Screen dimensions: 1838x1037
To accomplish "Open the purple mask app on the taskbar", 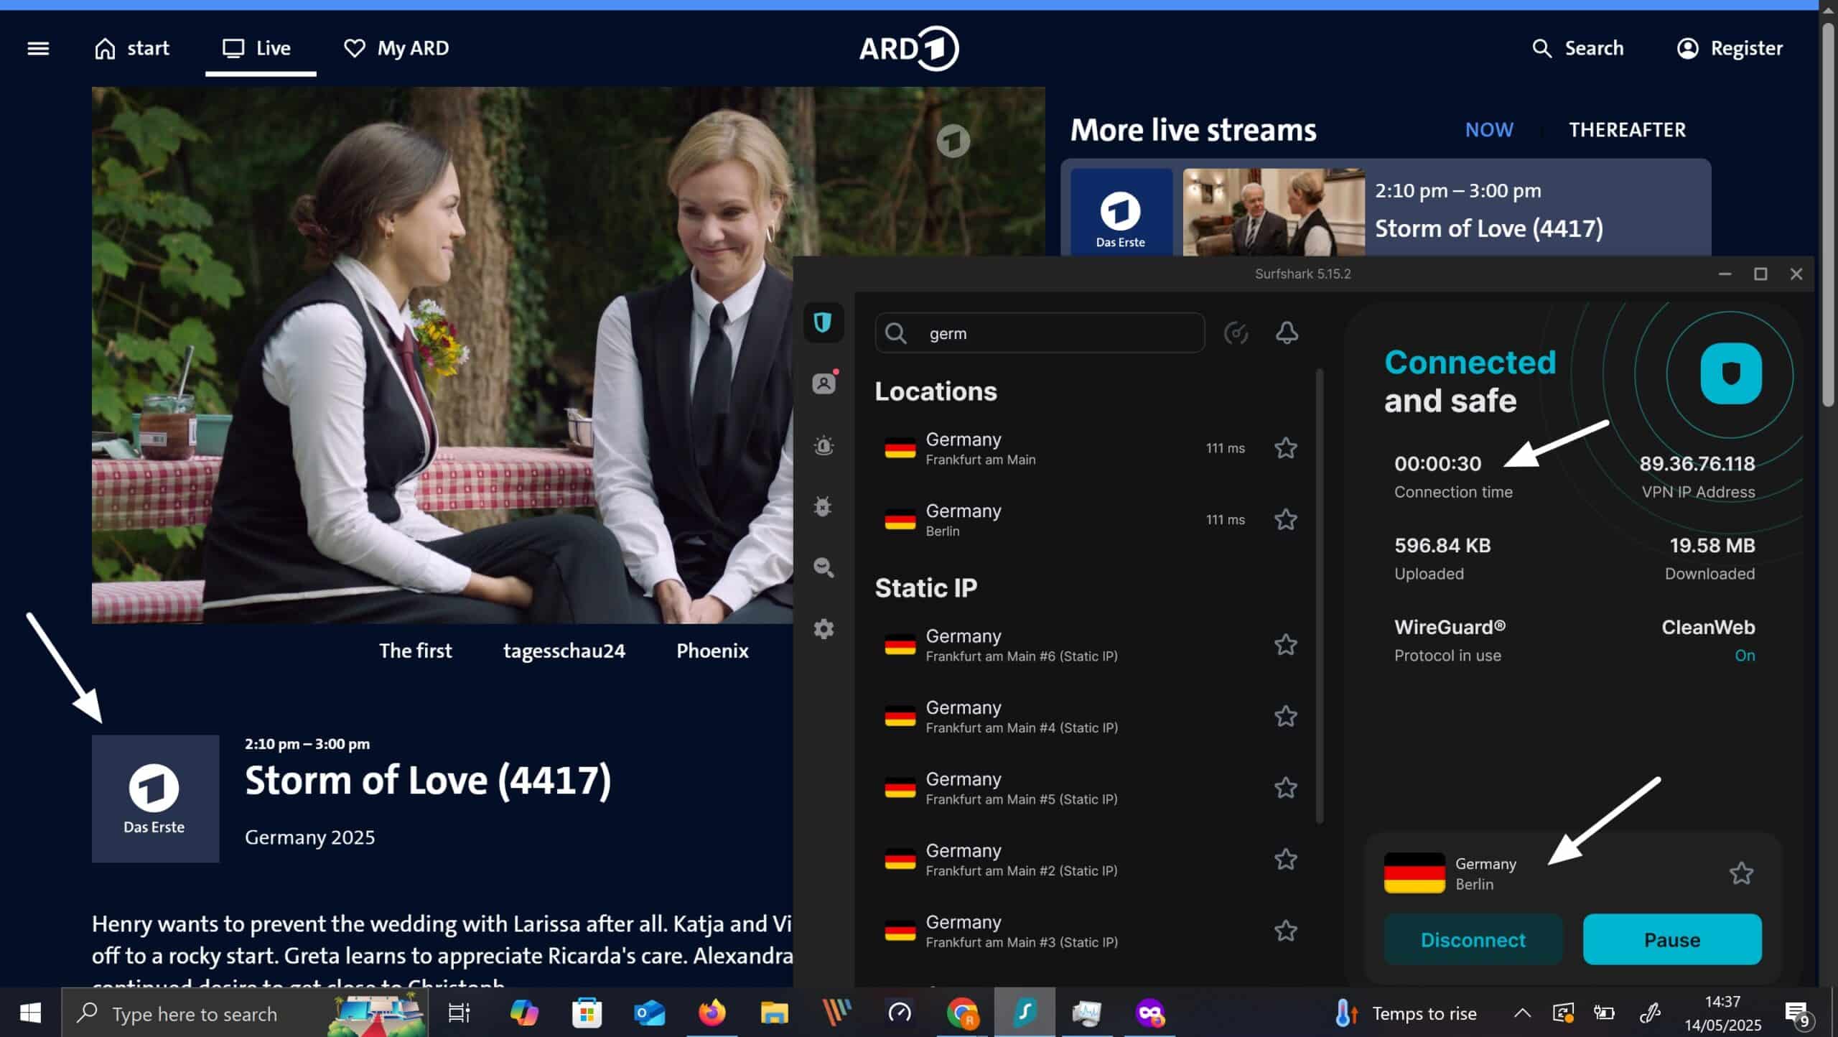I will (1149, 1013).
